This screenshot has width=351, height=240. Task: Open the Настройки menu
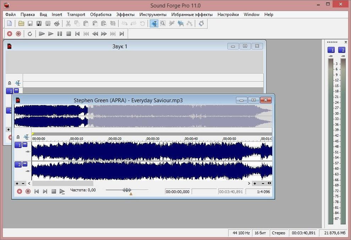[228, 15]
